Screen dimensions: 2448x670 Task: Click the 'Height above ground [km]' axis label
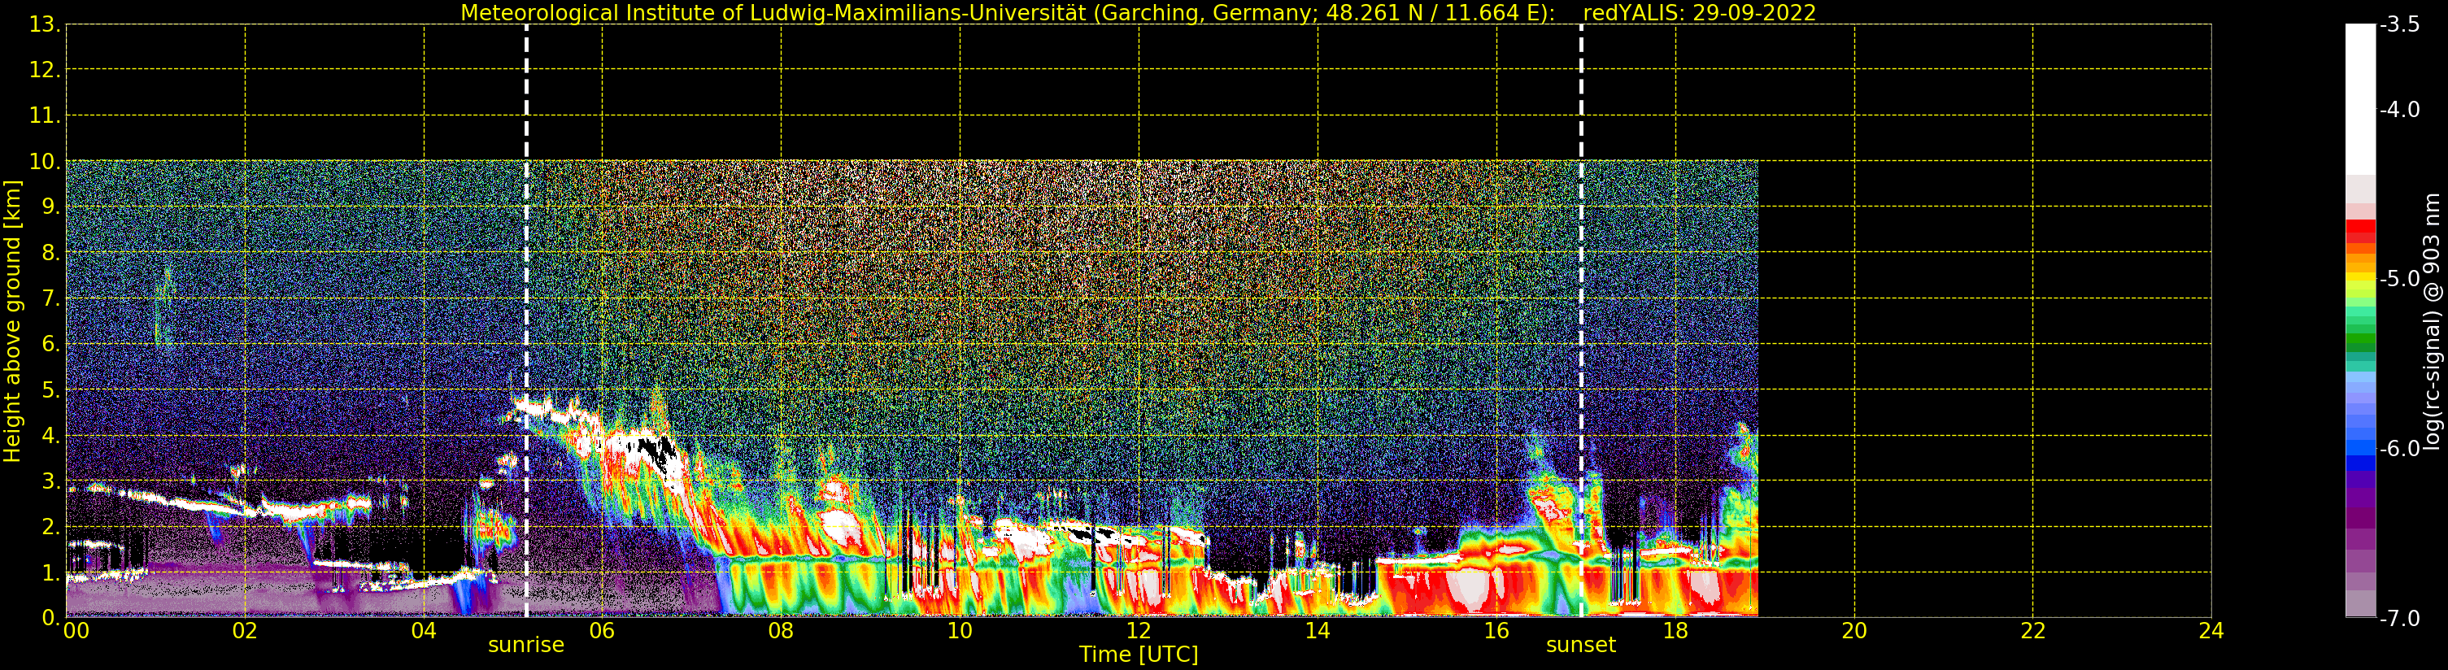(x=12, y=321)
